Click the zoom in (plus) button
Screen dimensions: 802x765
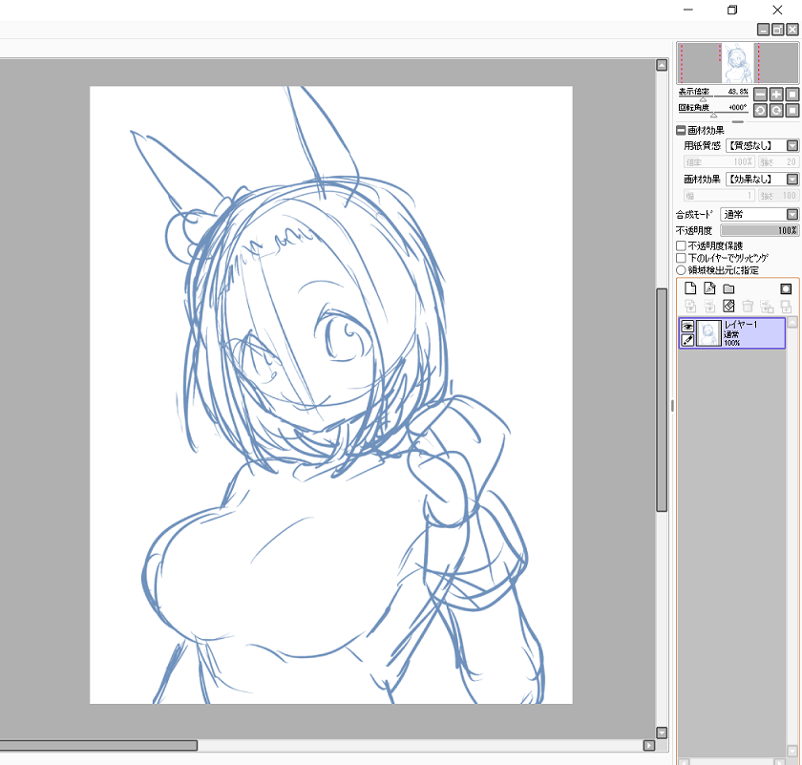coord(776,94)
